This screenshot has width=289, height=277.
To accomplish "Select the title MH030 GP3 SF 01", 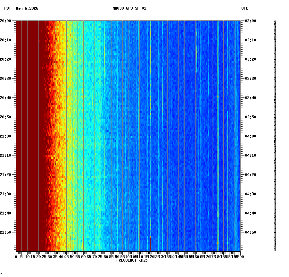I will pyautogui.click(x=129, y=8).
